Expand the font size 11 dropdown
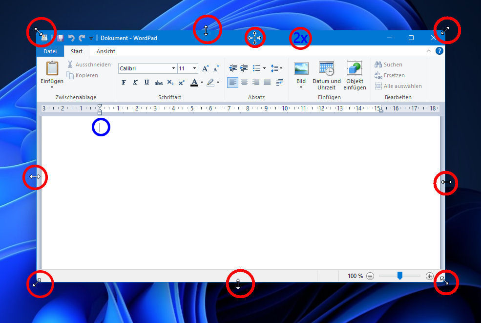The height and width of the screenshot is (323, 481). pyautogui.click(x=195, y=68)
